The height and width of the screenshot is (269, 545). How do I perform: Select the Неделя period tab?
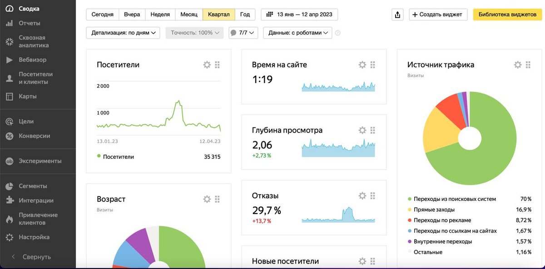160,15
